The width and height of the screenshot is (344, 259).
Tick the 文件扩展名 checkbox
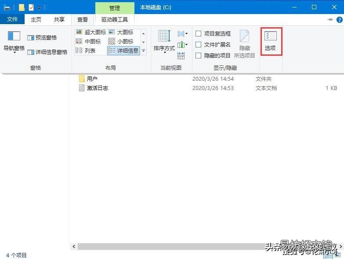point(198,45)
